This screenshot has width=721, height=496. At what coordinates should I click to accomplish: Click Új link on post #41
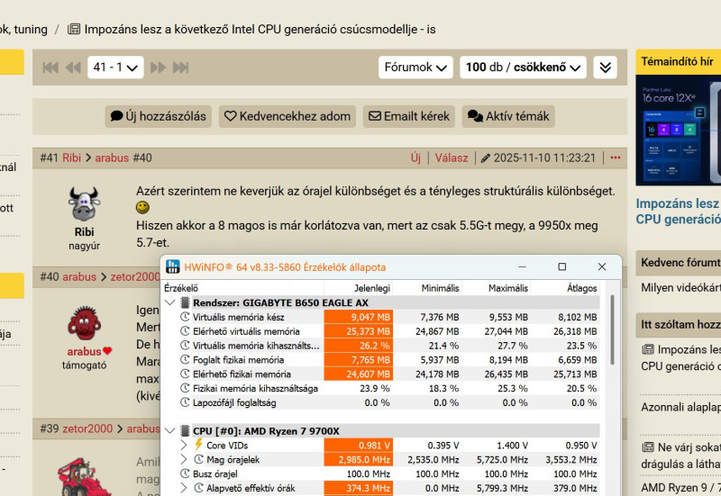coord(415,158)
